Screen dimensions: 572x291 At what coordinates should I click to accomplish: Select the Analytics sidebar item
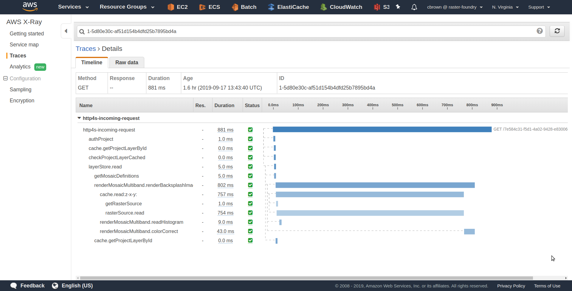click(x=20, y=67)
